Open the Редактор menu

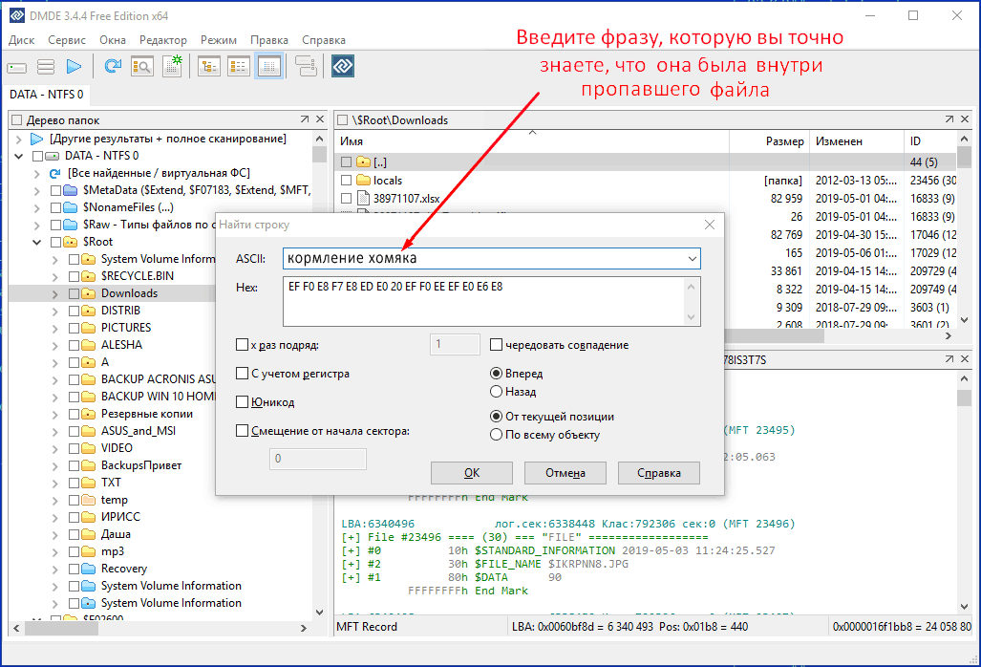(x=163, y=40)
